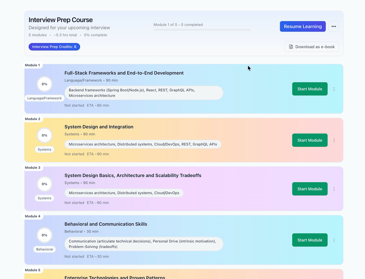
Task: Select the Module 5 label tab
Action: 33,270
